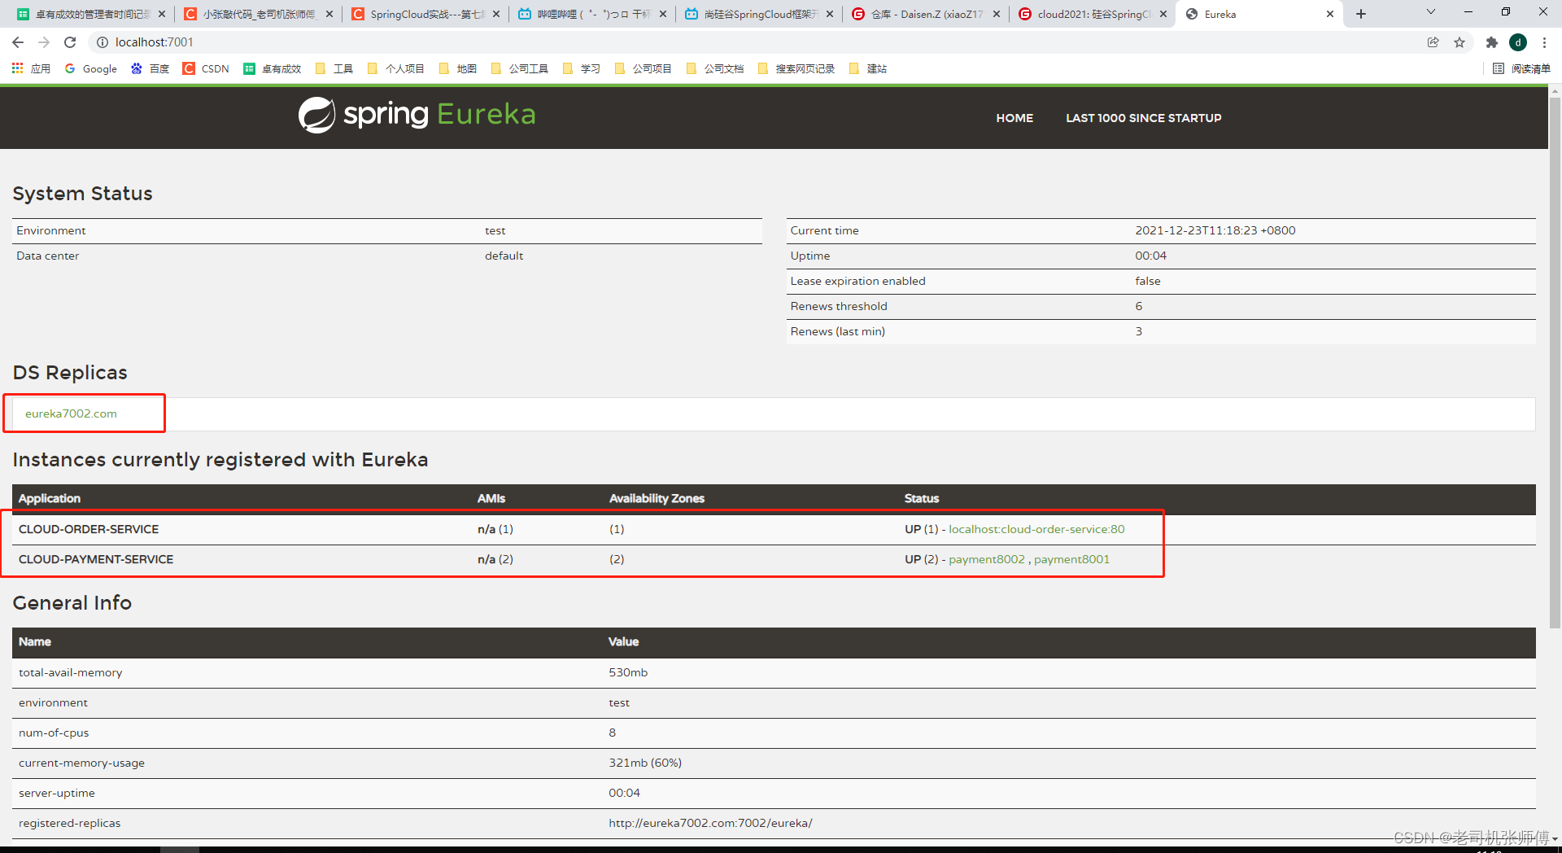Click the site info icon in address bar
This screenshot has width=1562, height=853.
(103, 42)
